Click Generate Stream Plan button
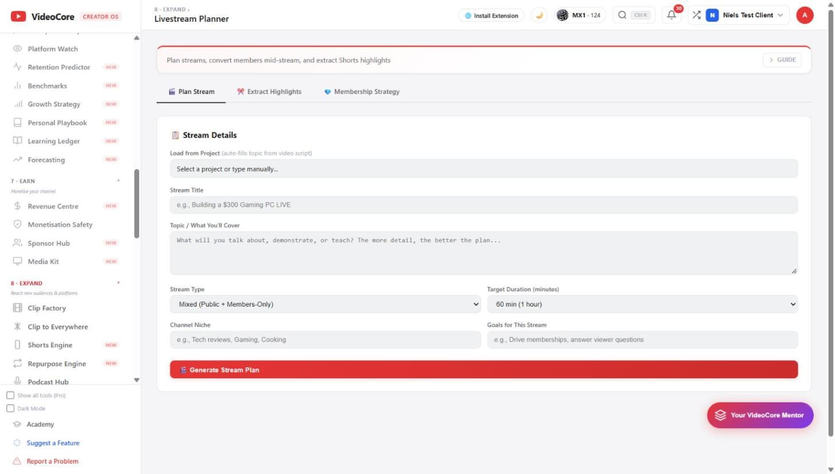Screen dimensions: 835x474 (483, 370)
